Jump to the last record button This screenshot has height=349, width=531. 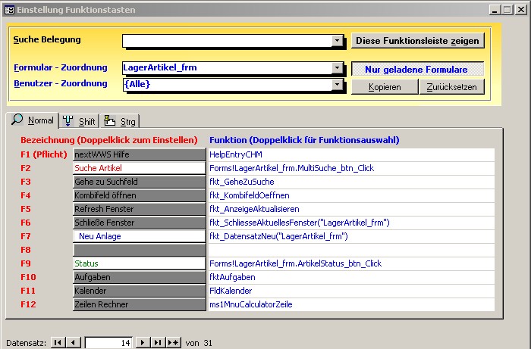[158, 343]
